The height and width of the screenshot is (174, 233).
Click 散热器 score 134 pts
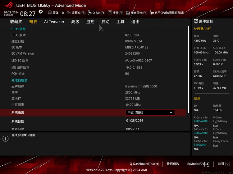click(218, 110)
